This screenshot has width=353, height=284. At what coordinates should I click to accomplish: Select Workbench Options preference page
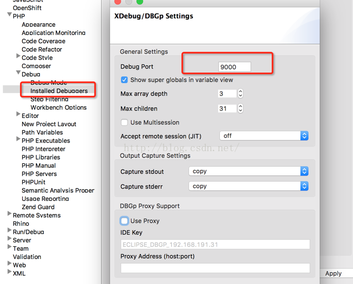(x=59, y=107)
